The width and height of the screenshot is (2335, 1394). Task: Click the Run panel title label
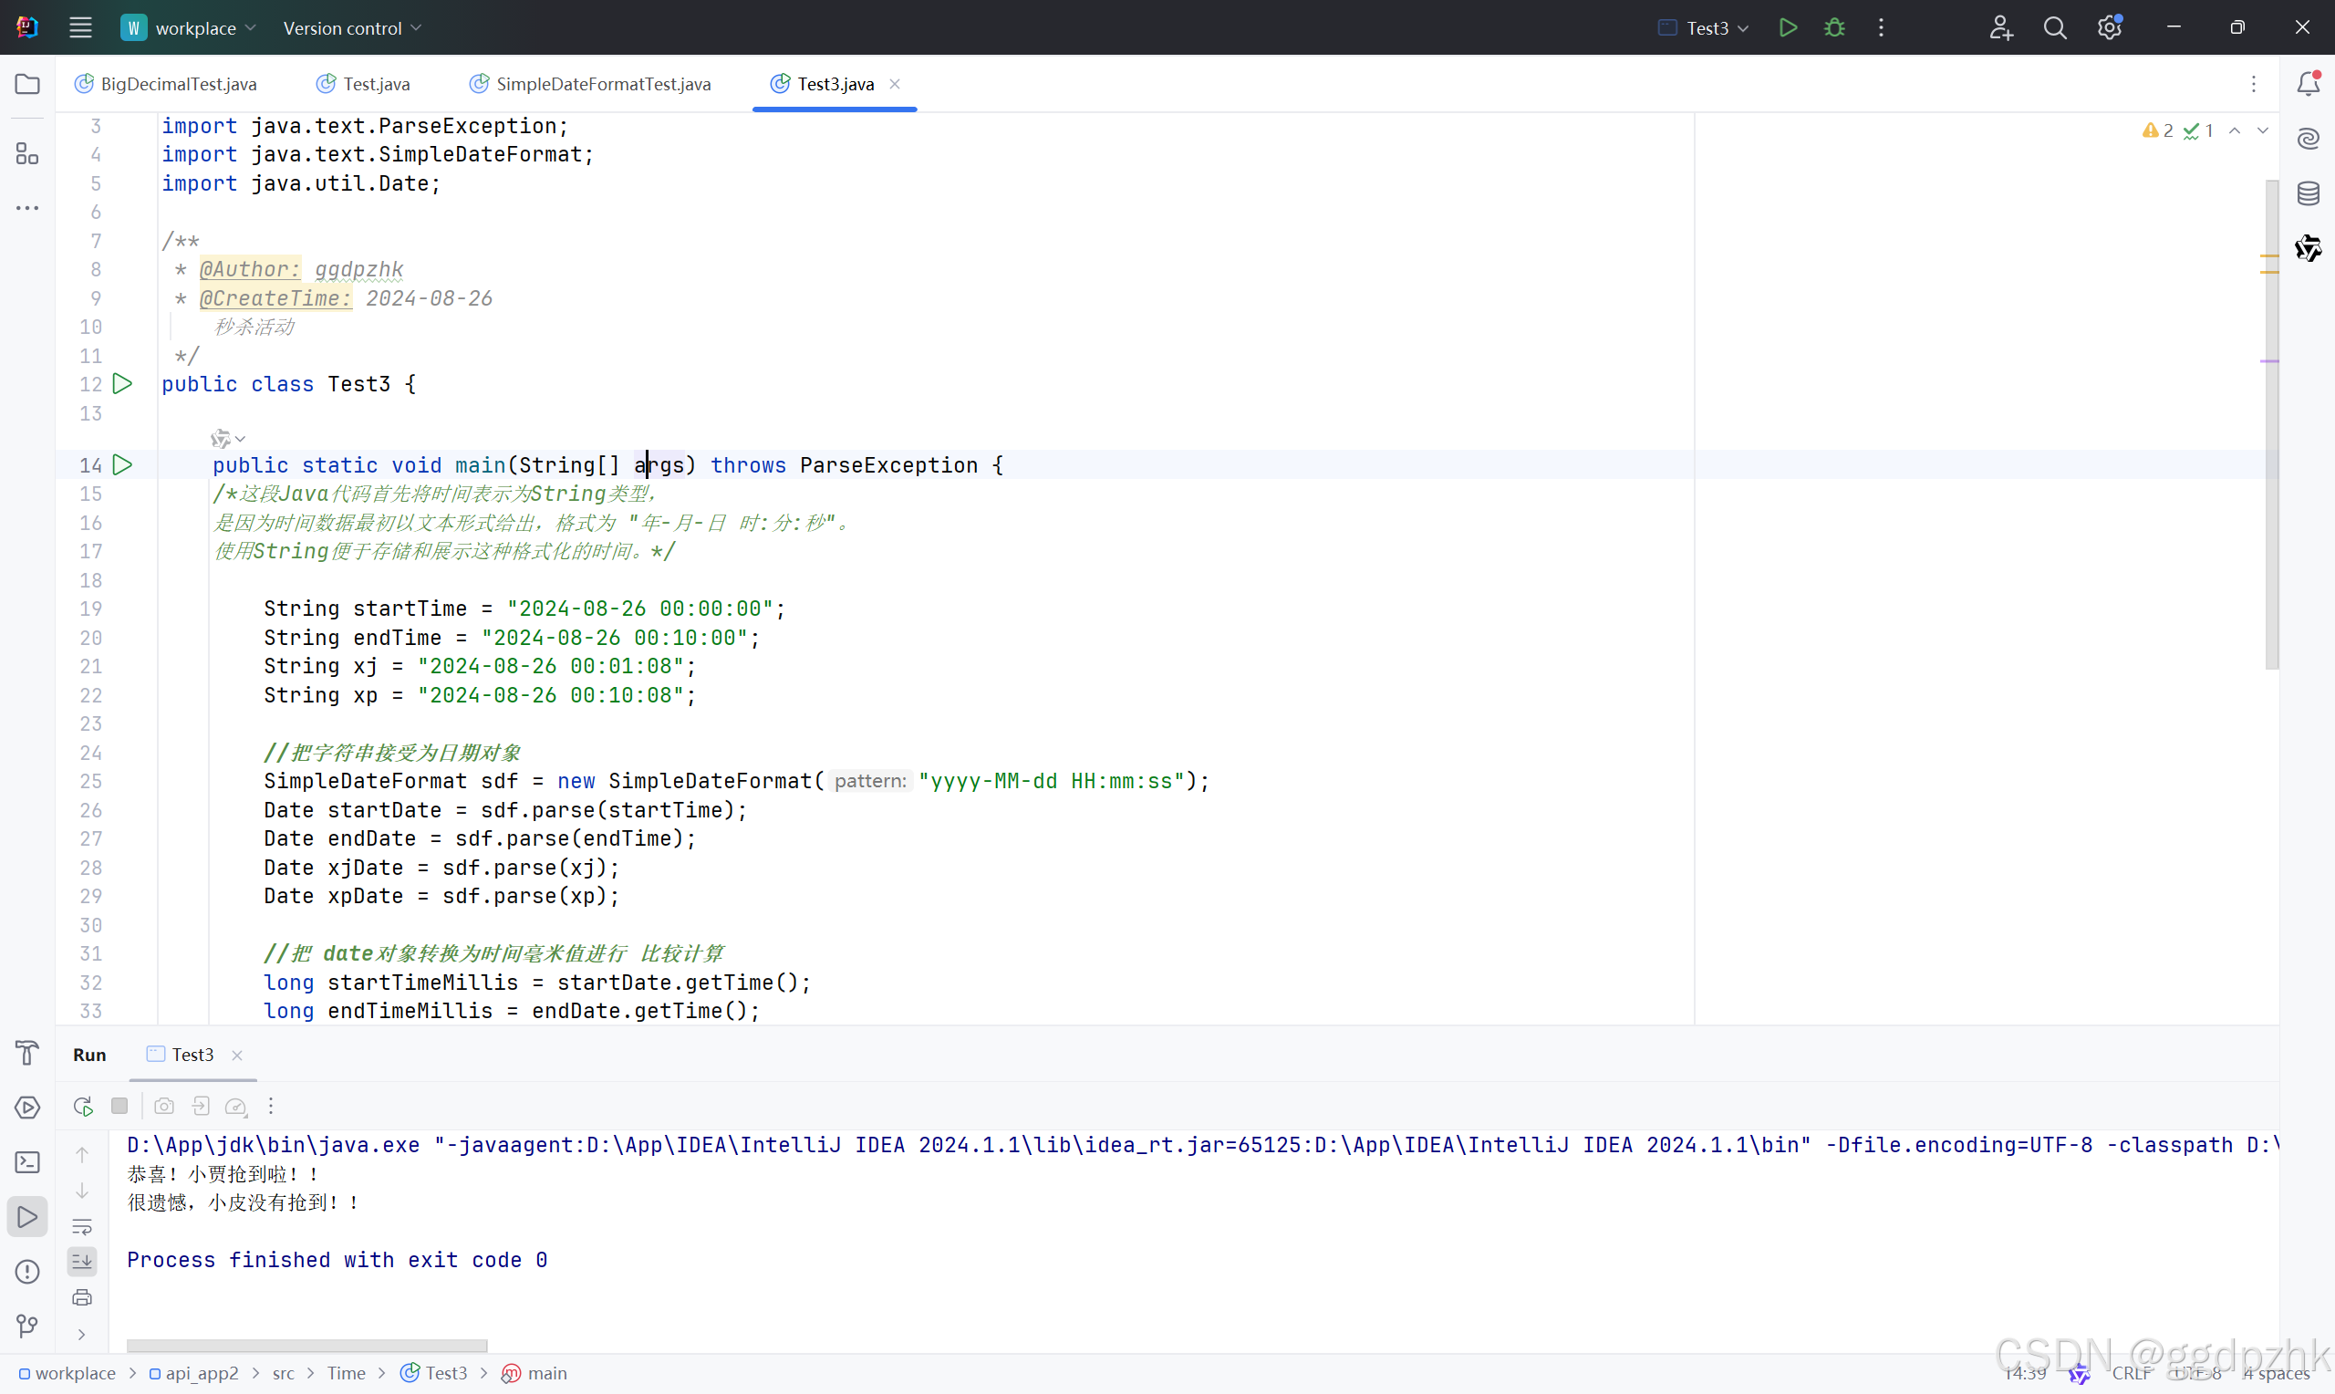point(89,1054)
